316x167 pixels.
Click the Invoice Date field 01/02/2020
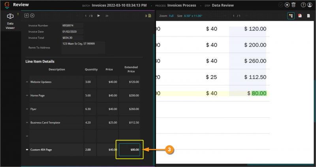click(x=72, y=32)
